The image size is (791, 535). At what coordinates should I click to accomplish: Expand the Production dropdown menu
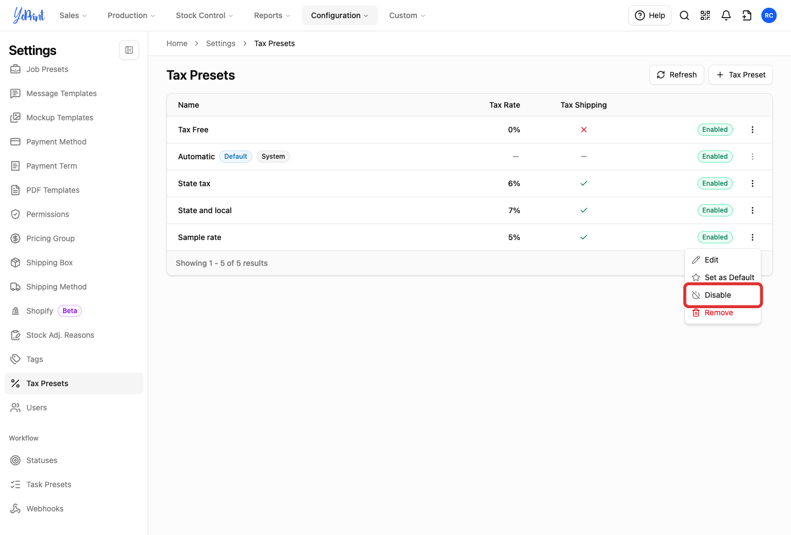[x=131, y=15]
